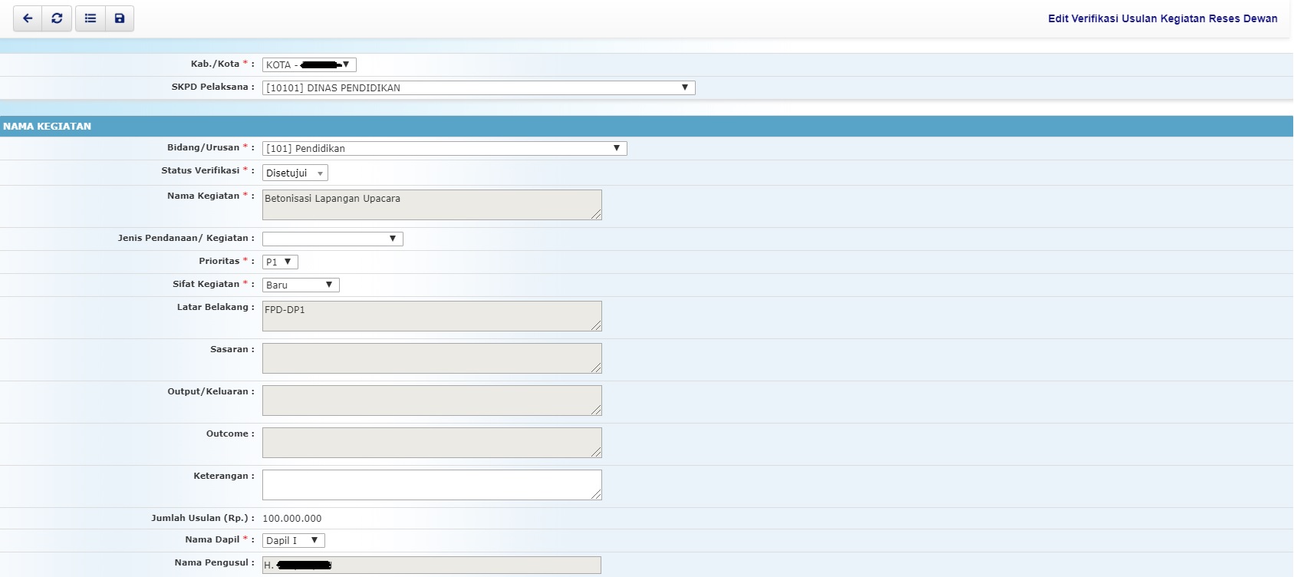The height and width of the screenshot is (577, 1294).
Task: Open the list view icon
Action: (x=91, y=18)
